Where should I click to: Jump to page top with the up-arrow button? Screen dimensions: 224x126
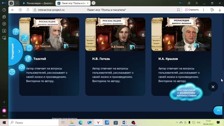coord(218,111)
